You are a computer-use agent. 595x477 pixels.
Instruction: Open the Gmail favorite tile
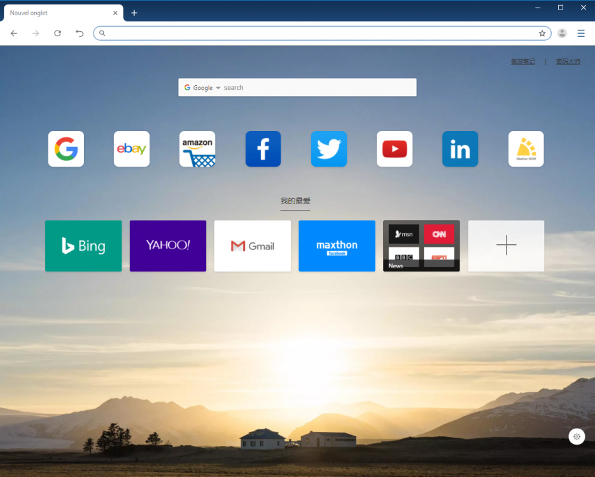coord(252,245)
